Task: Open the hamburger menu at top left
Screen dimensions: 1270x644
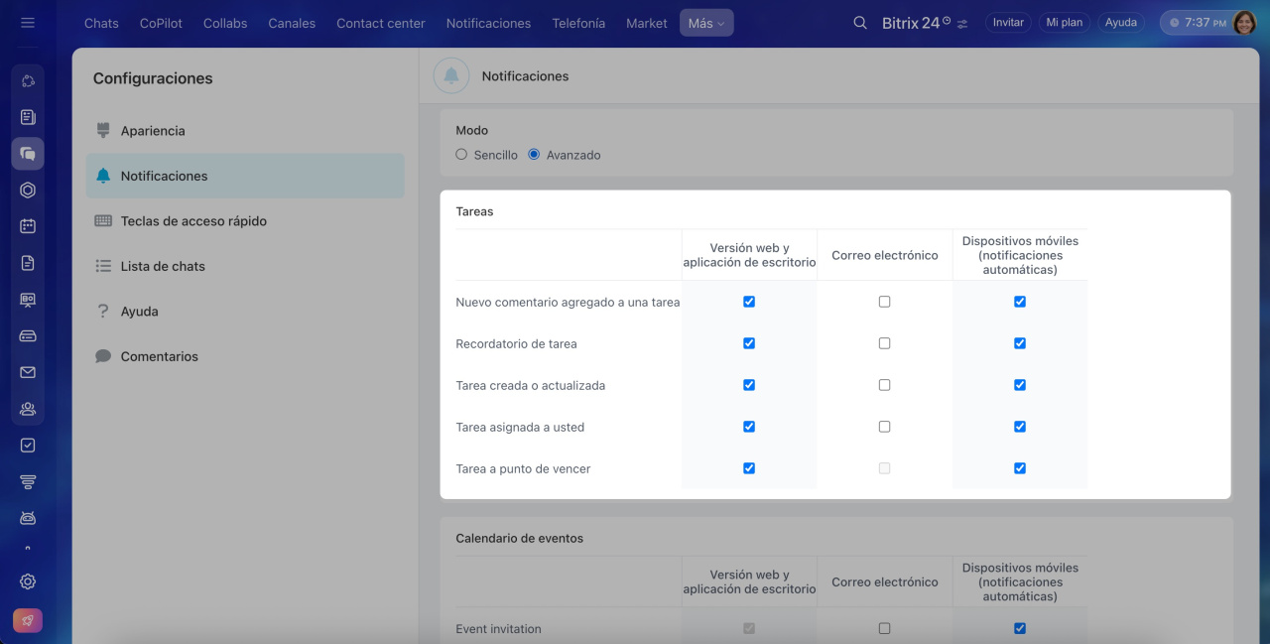Action: pyautogui.click(x=28, y=23)
